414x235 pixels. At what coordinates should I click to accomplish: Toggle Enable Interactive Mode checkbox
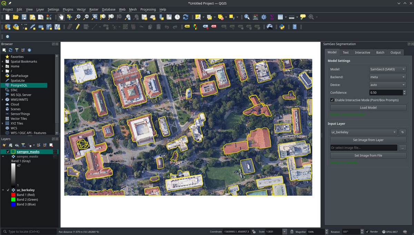coord(332,100)
